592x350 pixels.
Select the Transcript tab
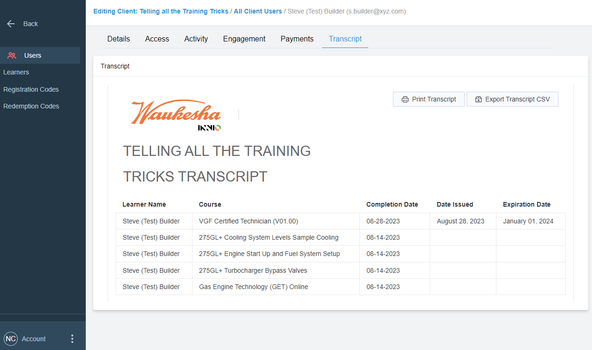point(345,39)
